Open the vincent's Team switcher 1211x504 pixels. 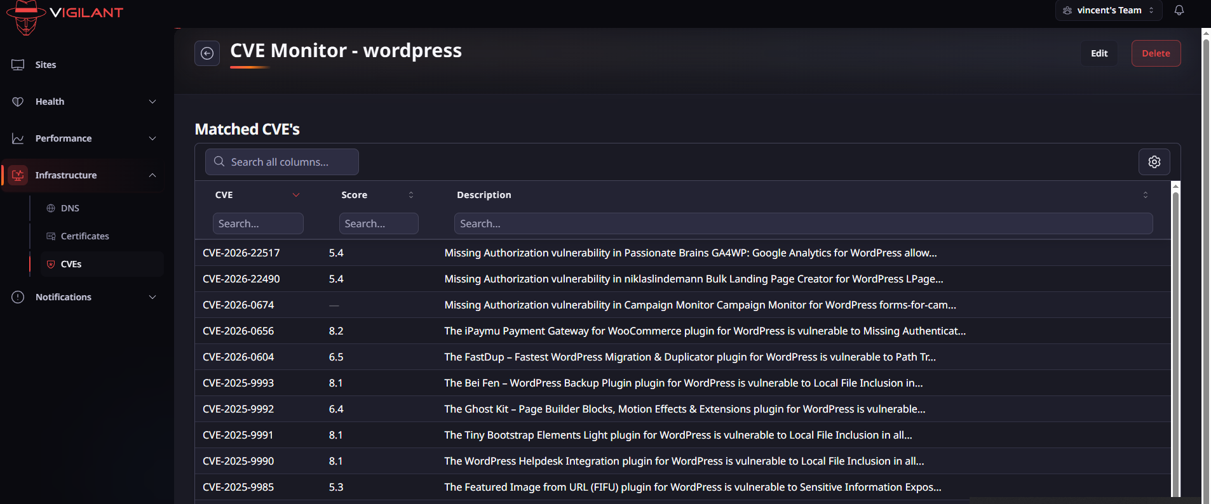[1109, 10]
